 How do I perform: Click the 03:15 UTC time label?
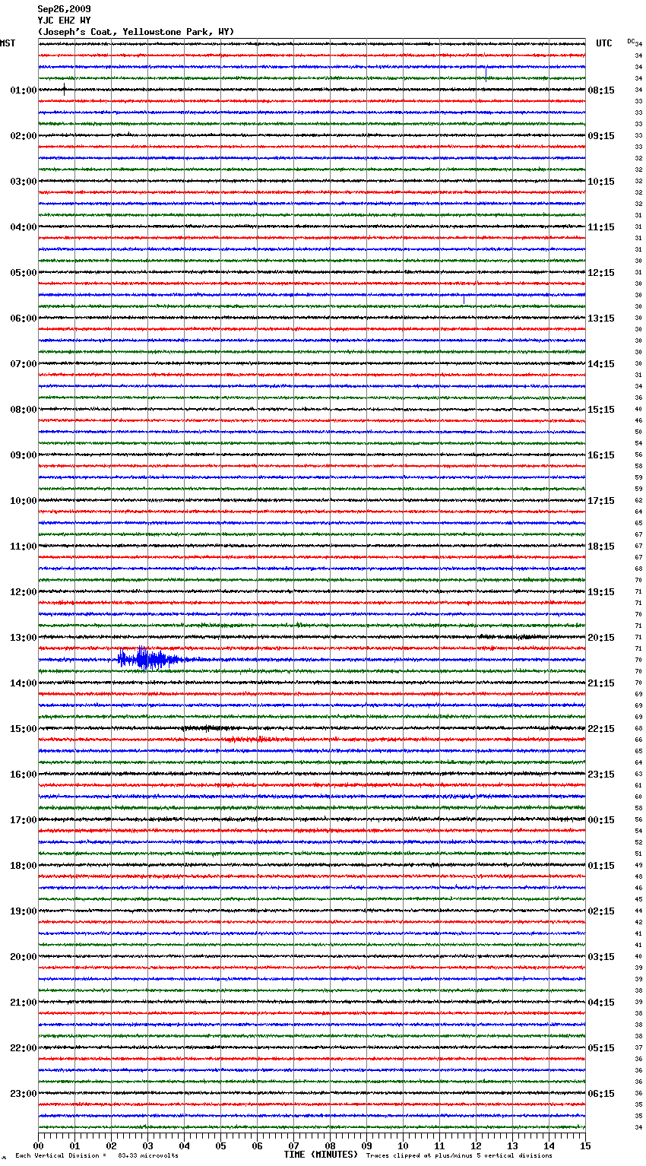click(601, 957)
